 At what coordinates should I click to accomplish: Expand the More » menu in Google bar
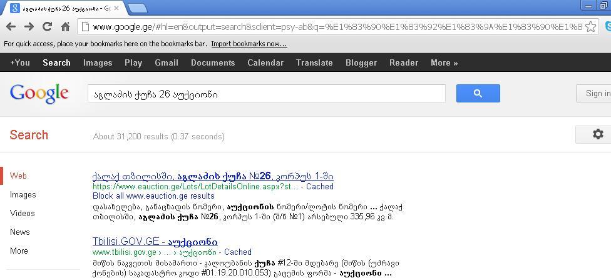click(x=444, y=62)
